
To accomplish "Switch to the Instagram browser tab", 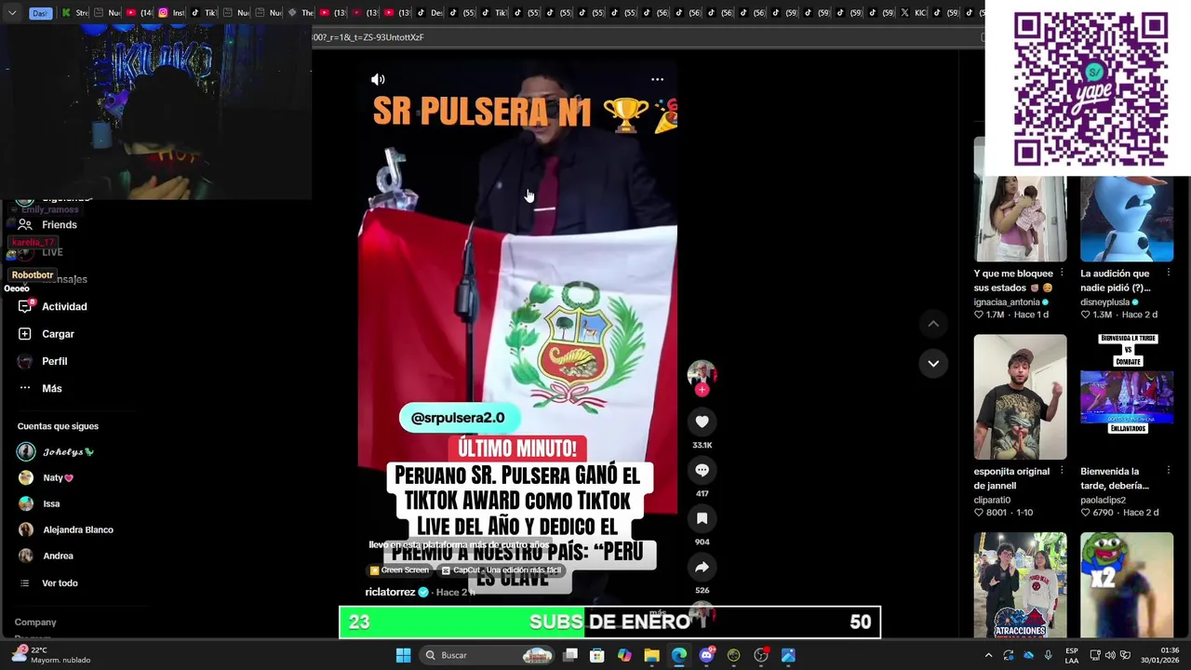I will tap(173, 13).
